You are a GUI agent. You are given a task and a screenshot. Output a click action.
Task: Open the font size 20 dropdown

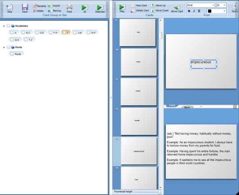(224, 5)
